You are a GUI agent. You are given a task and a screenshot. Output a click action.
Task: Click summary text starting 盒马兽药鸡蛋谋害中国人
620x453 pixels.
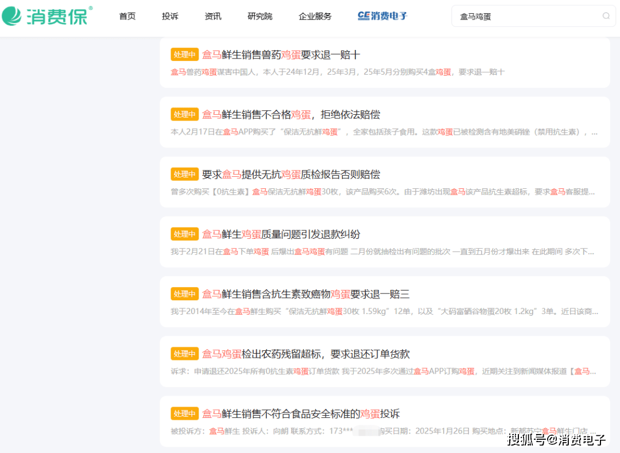click(x=338, y=72)
